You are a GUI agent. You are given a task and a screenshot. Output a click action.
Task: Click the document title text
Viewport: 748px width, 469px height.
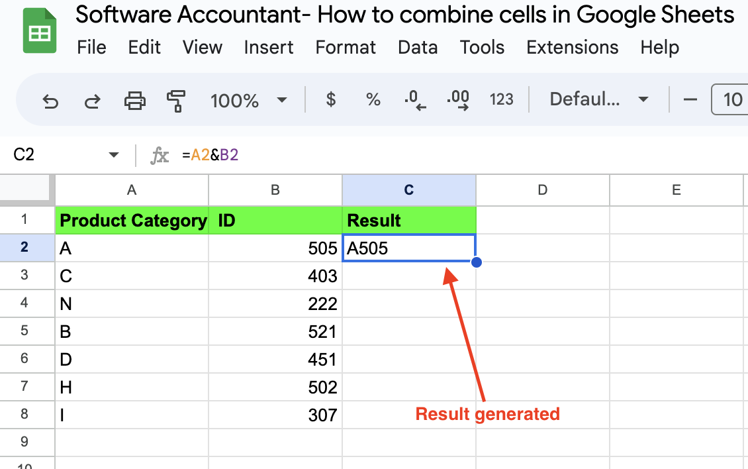(404, 15)
